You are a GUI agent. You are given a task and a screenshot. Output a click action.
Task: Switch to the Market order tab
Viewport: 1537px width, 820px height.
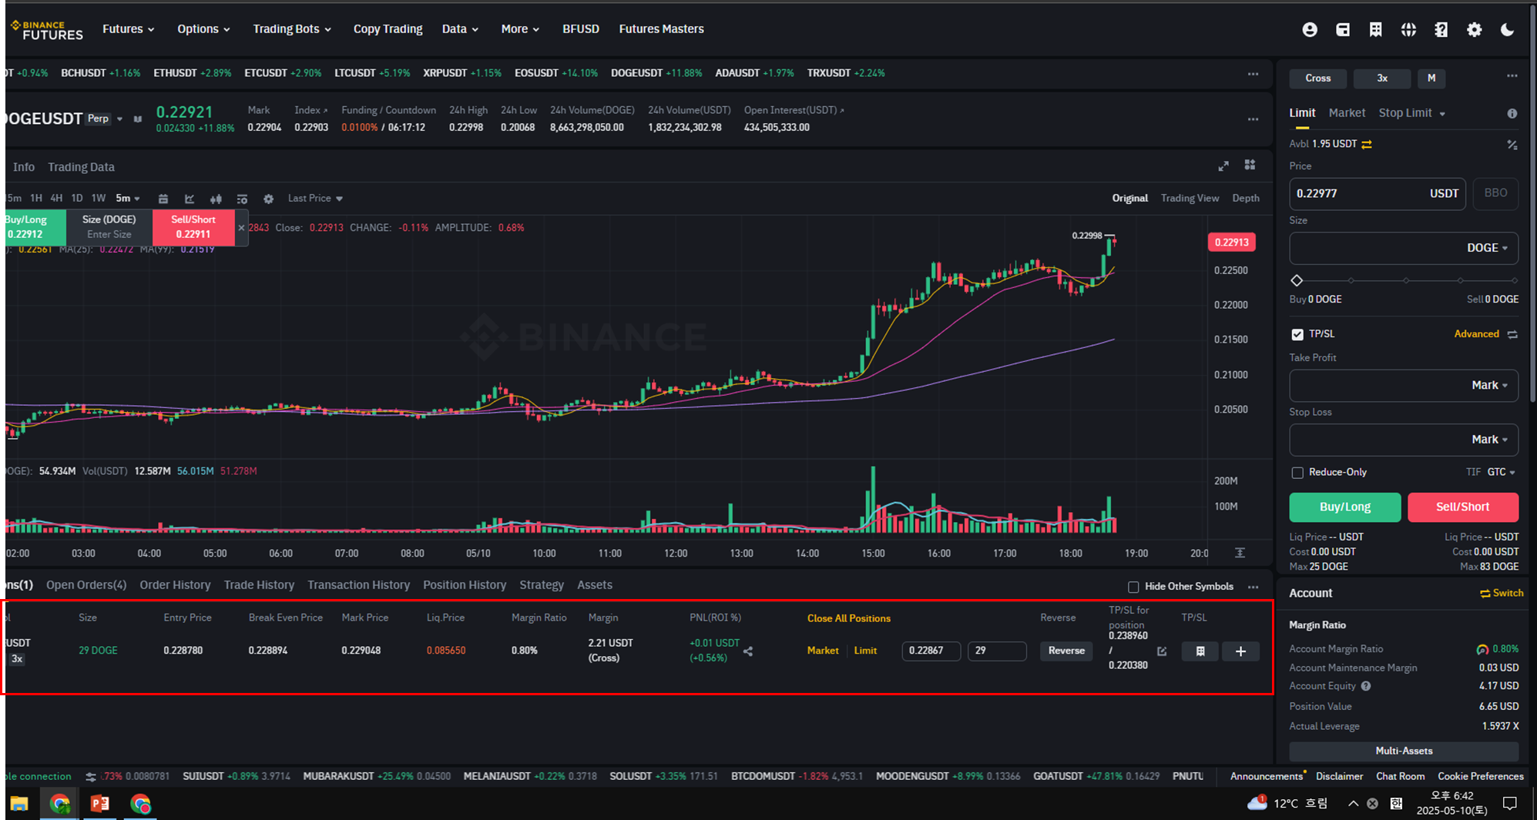pyautogui.click(x=1347, y=113)
